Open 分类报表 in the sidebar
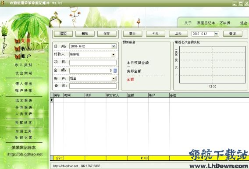 24,108
